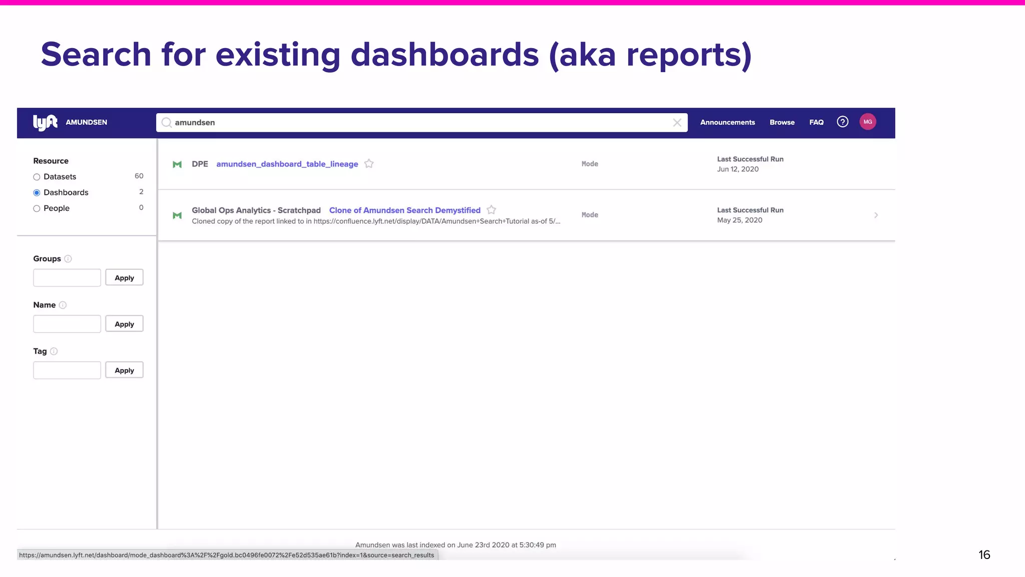Show Groups filter info icon
1025x577 pixels.
coord(68,259)
